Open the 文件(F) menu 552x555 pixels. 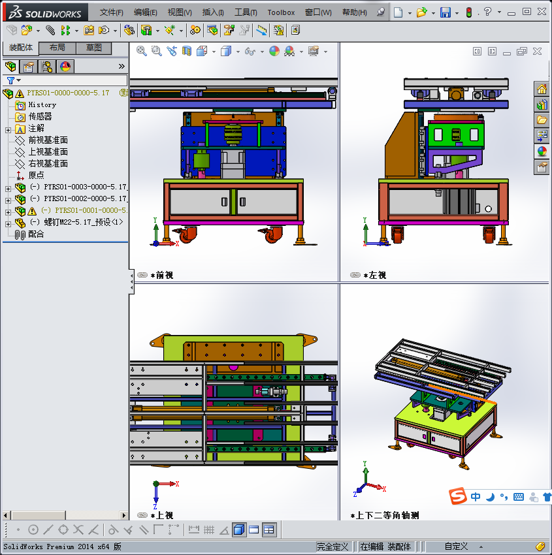[112, 13]
